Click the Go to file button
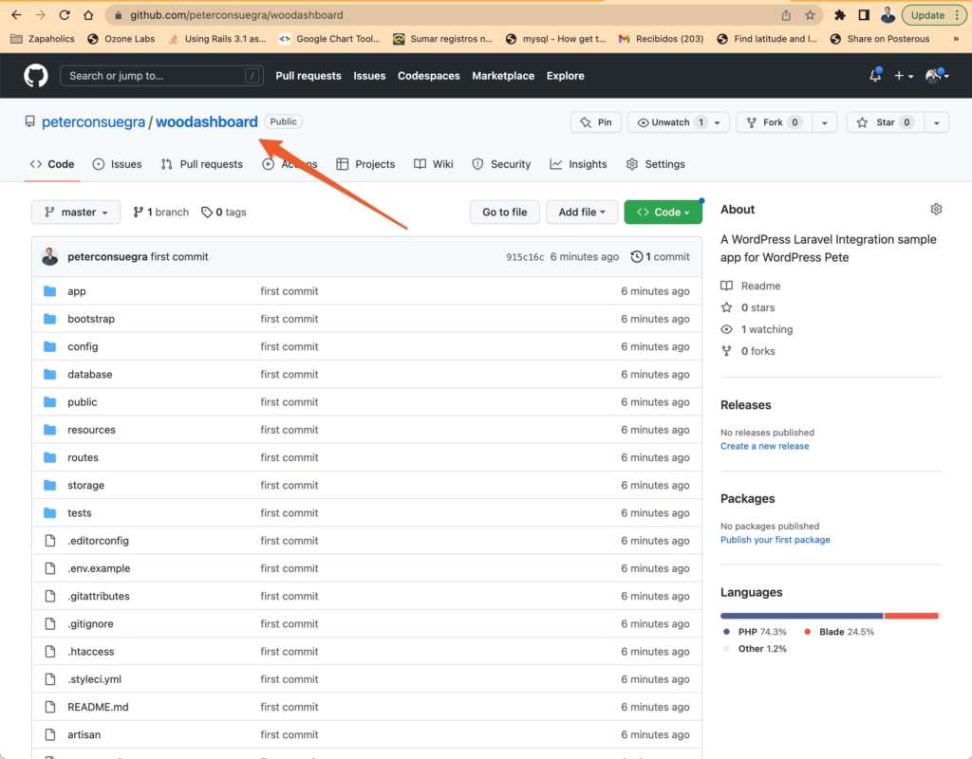 [x=504, y=213]
